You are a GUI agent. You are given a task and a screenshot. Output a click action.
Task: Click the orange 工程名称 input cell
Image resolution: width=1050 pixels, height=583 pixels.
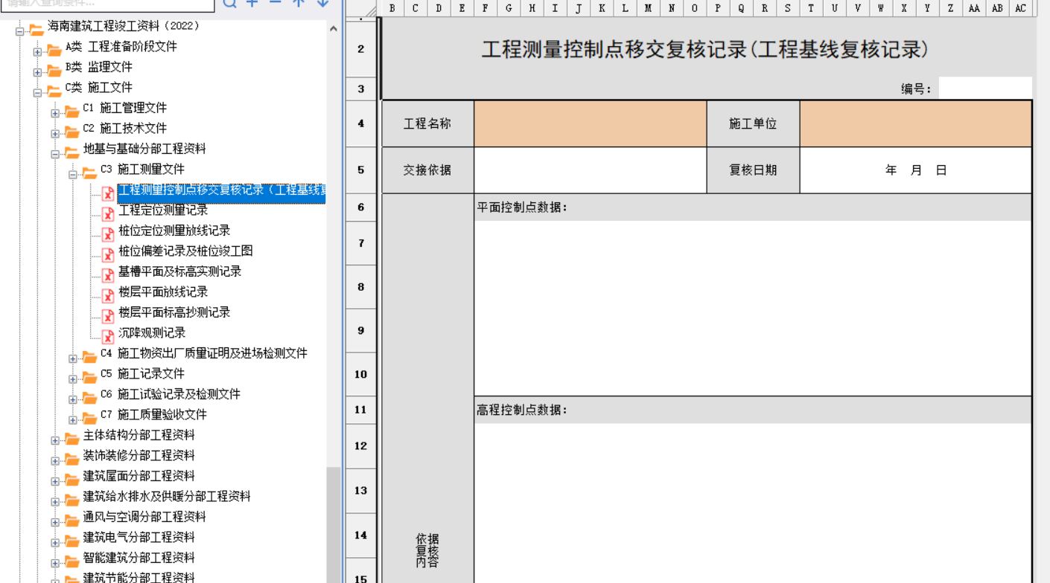(590, 123)
